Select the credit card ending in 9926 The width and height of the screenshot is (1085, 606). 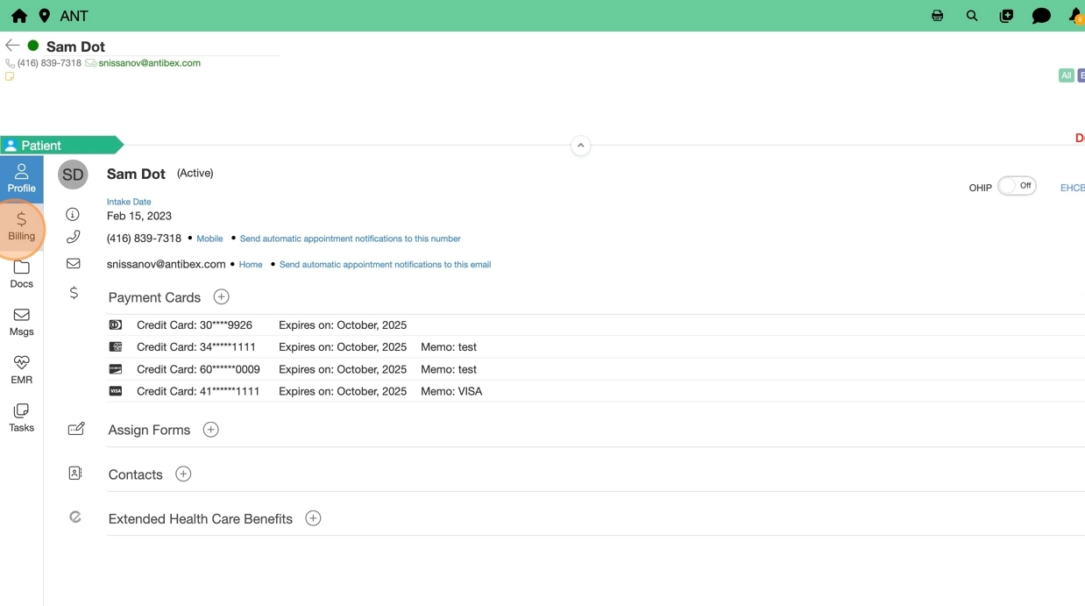(x=195, y=325)
